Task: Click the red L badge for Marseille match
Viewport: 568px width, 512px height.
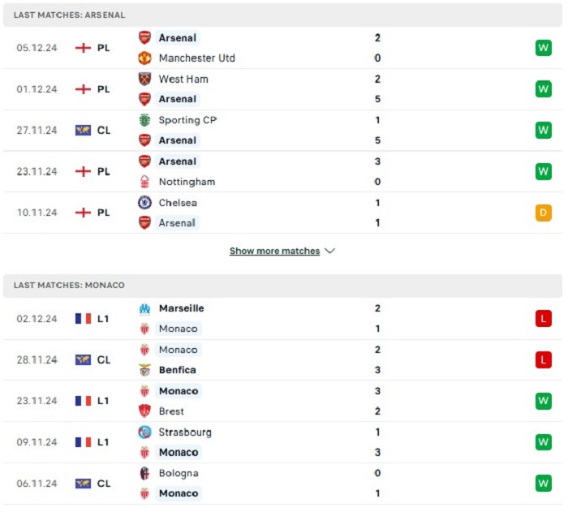Action: [x=544, y=319]
